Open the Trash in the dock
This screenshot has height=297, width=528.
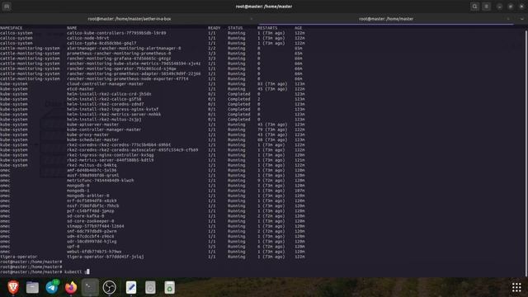pos(169,288)
